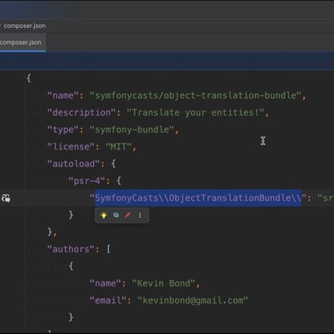Click the "symfonycasts/object-translation-bundle" name value

coord(196,95)
